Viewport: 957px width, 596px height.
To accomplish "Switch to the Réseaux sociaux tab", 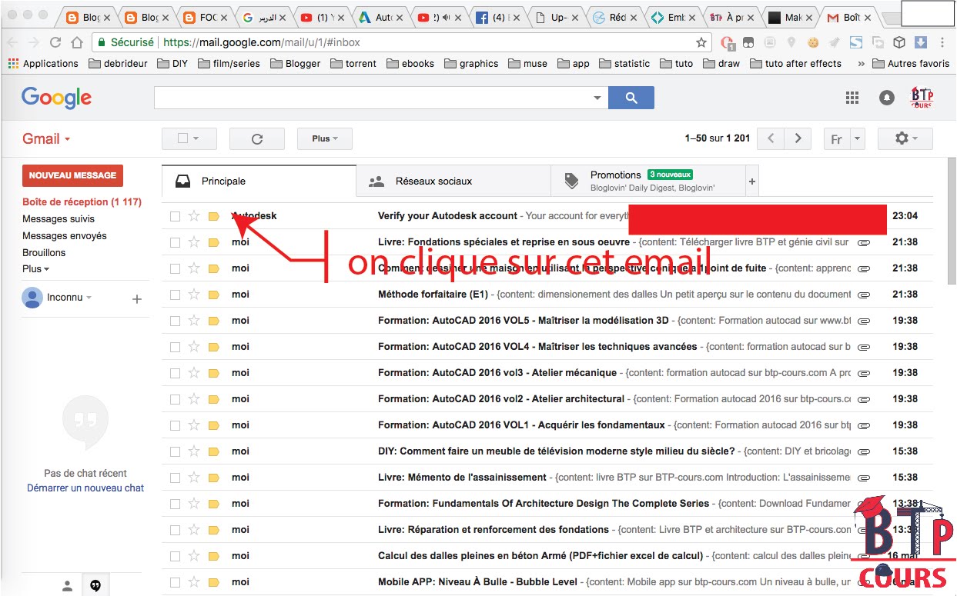I will [453, 181].
